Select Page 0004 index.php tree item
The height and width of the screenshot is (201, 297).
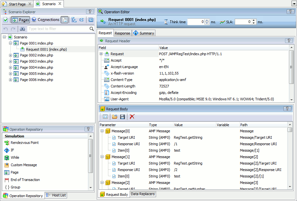36,67
